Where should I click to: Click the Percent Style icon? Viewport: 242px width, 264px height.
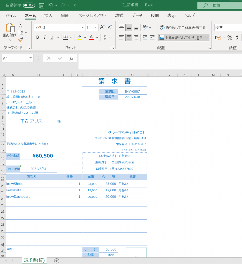(x=230, y=38)
